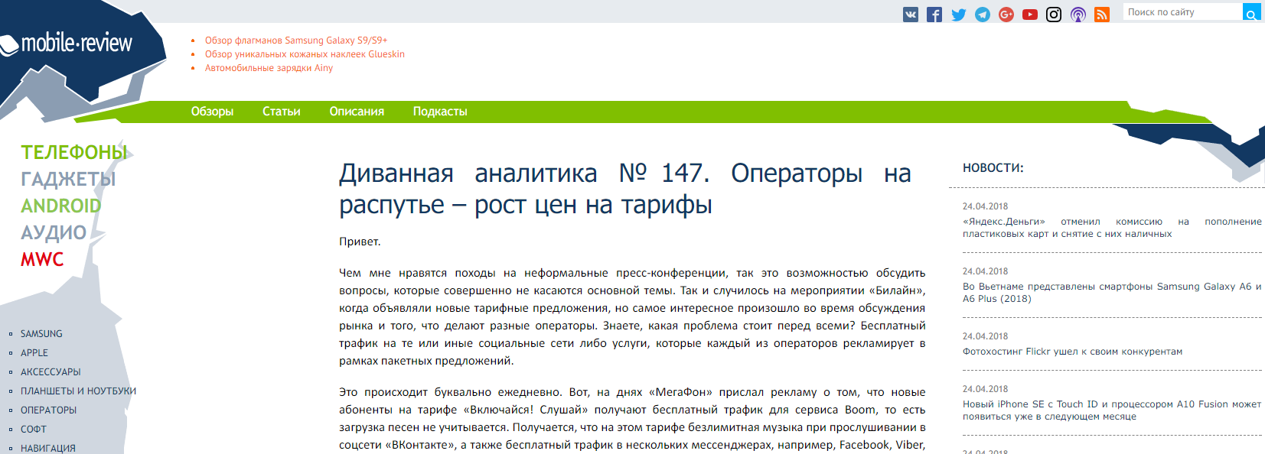Select СОФТ in sidebar list
This screenshot has width=1265, height=454.
pyautogui.click(x=34, y=430)
